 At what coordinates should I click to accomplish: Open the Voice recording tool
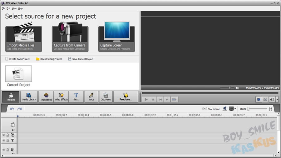click(x=91, y=97)
